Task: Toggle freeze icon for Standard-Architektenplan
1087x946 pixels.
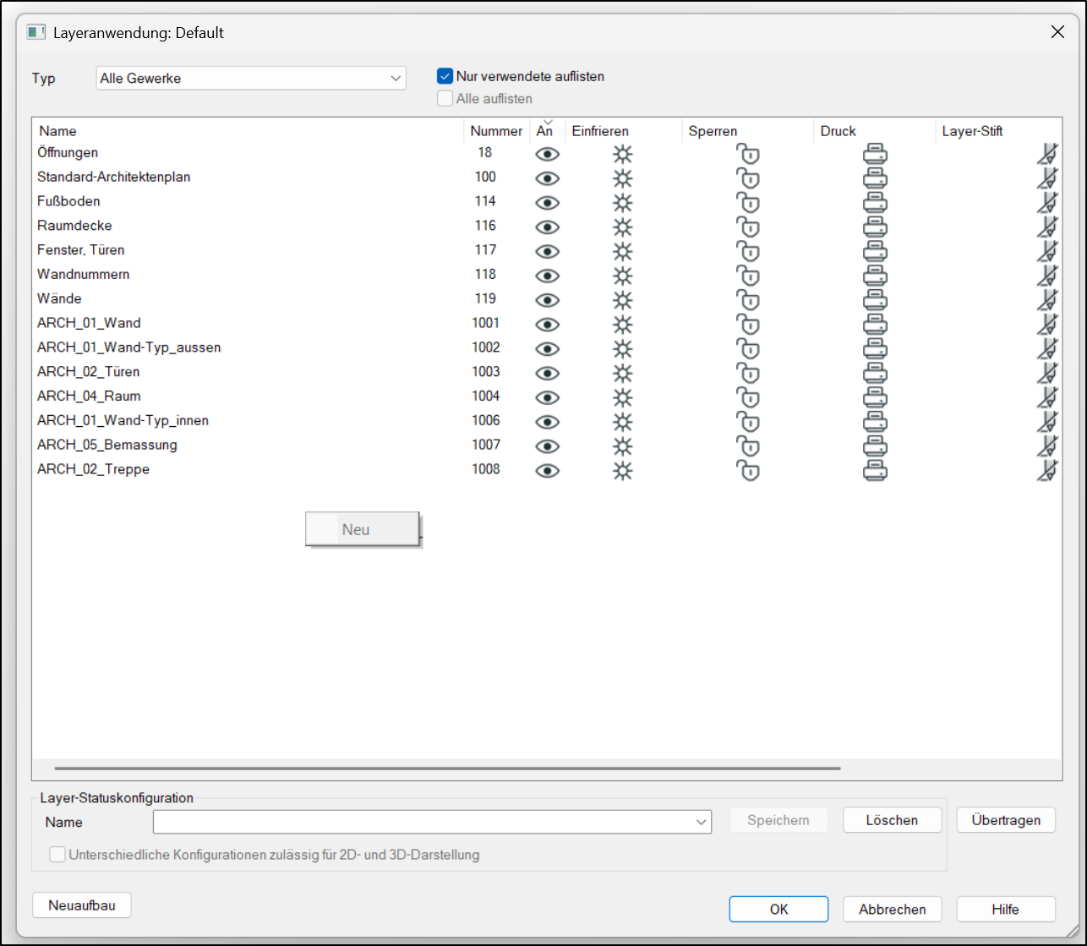Action: (x=623, y=179)
